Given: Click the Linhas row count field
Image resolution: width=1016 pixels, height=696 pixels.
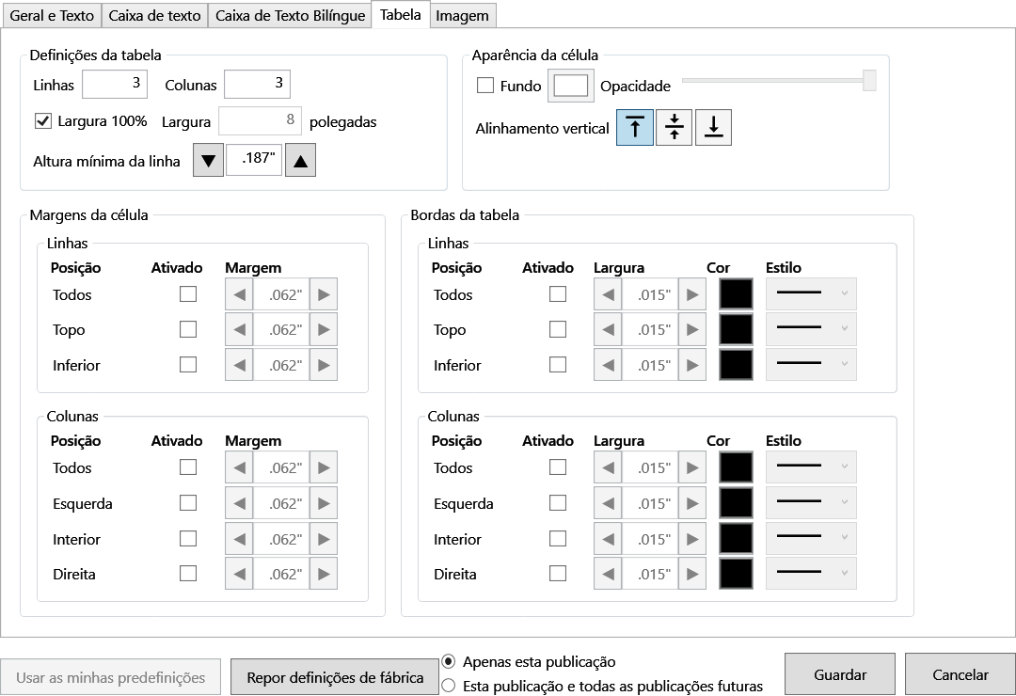Looking at the screenshot, I should pos(115,85).
